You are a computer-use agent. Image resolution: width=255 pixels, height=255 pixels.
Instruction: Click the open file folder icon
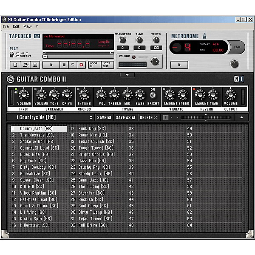[x=25, y=65]
